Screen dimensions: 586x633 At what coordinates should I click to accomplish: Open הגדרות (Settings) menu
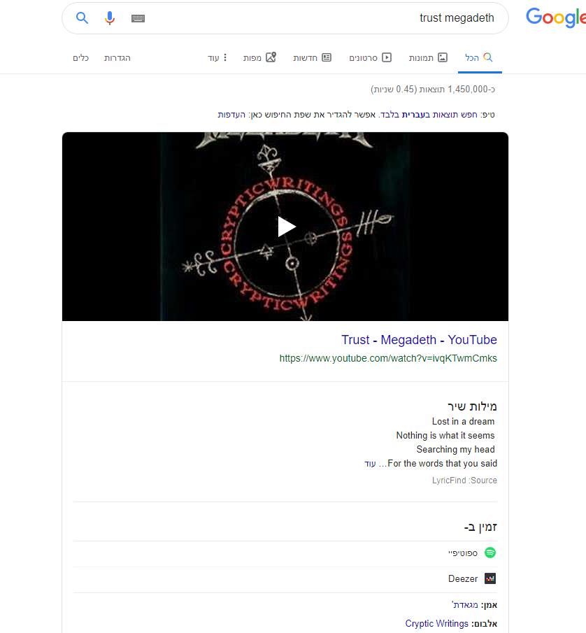pyautogui.click(x=117, y=58)
